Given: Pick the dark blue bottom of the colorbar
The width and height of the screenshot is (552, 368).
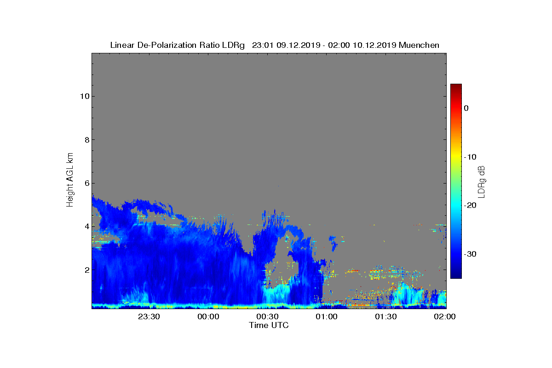Looking at the screenshot, I should (x=456, y=275).
